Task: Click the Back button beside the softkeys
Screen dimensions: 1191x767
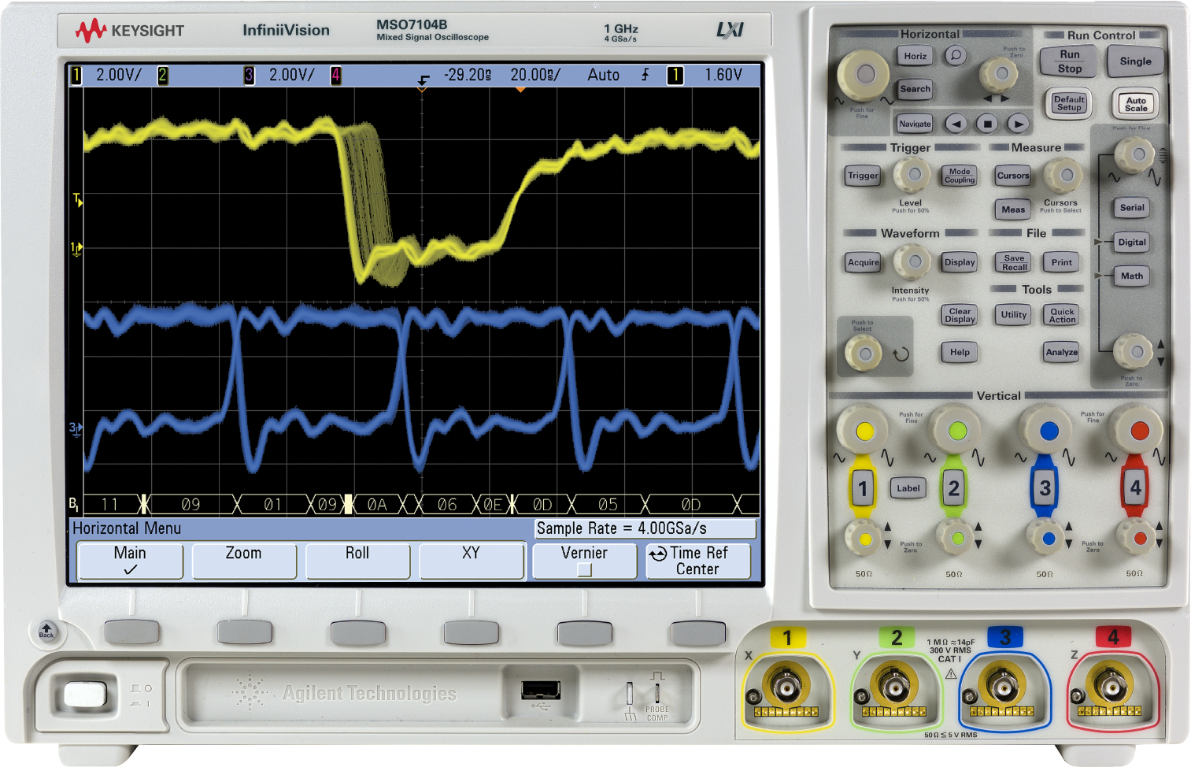Action: click(x=46, y=630)
